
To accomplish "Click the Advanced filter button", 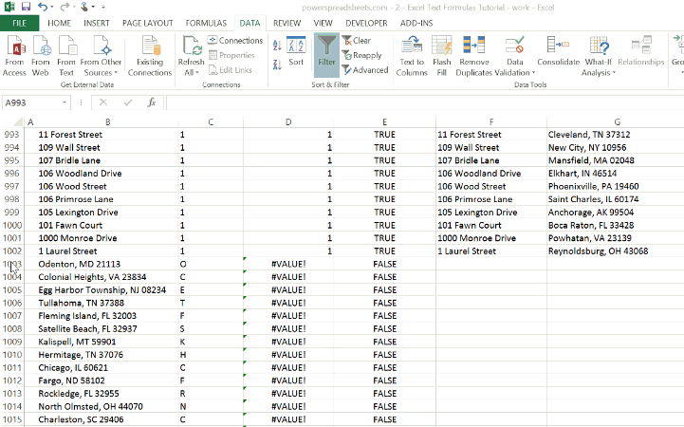I will 364,69.
